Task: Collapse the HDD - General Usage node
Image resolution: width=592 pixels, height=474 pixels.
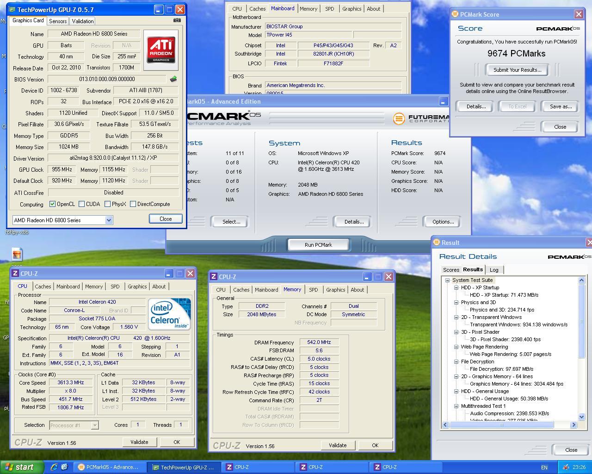Action: pos(456,391)
